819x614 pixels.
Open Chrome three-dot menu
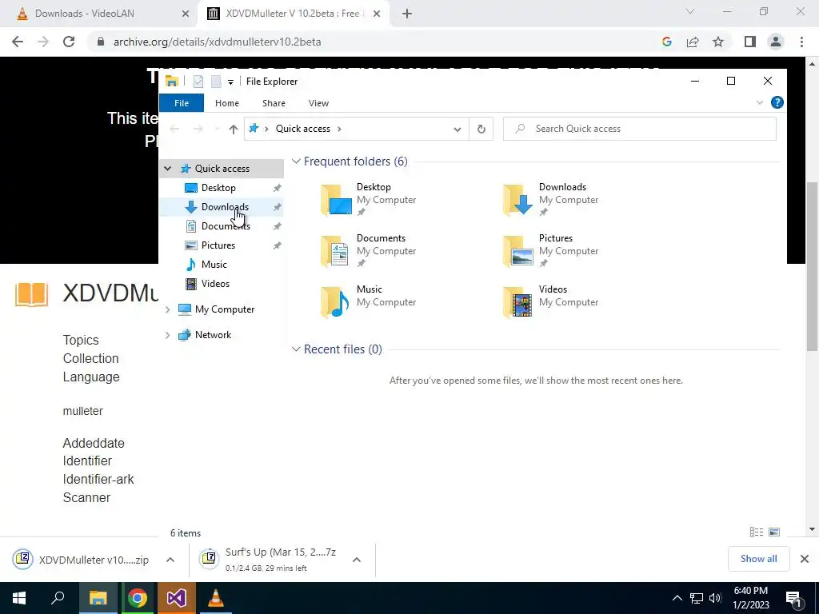point(801,42)
